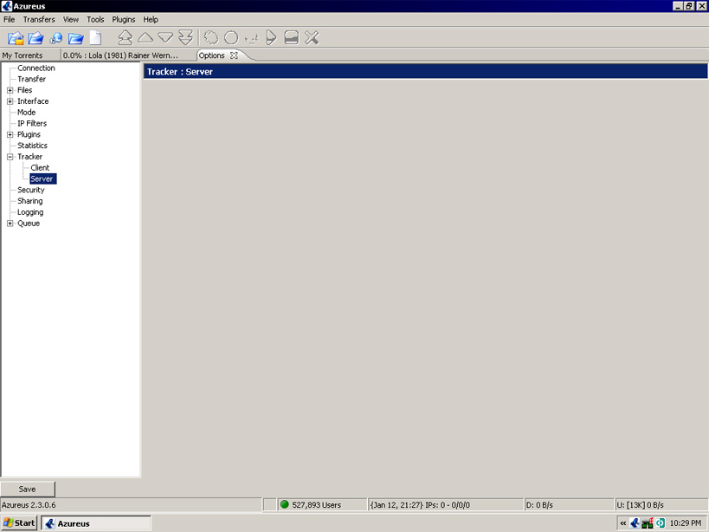709x532 pixels.
Task: Click the IPs: 0 - 0/0/0 status field
Action: click(x=445, y=505)
